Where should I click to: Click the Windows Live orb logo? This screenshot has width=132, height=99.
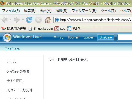(x=7, y=37)
